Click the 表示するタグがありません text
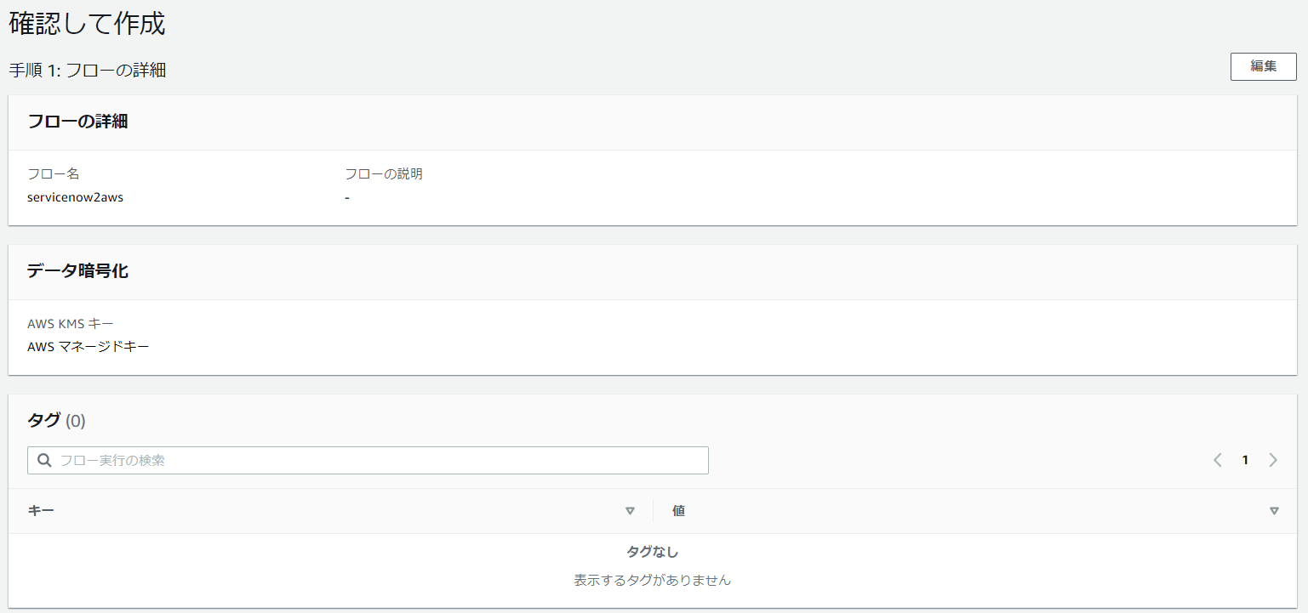 pyautogui.click(x=654, y=580)
